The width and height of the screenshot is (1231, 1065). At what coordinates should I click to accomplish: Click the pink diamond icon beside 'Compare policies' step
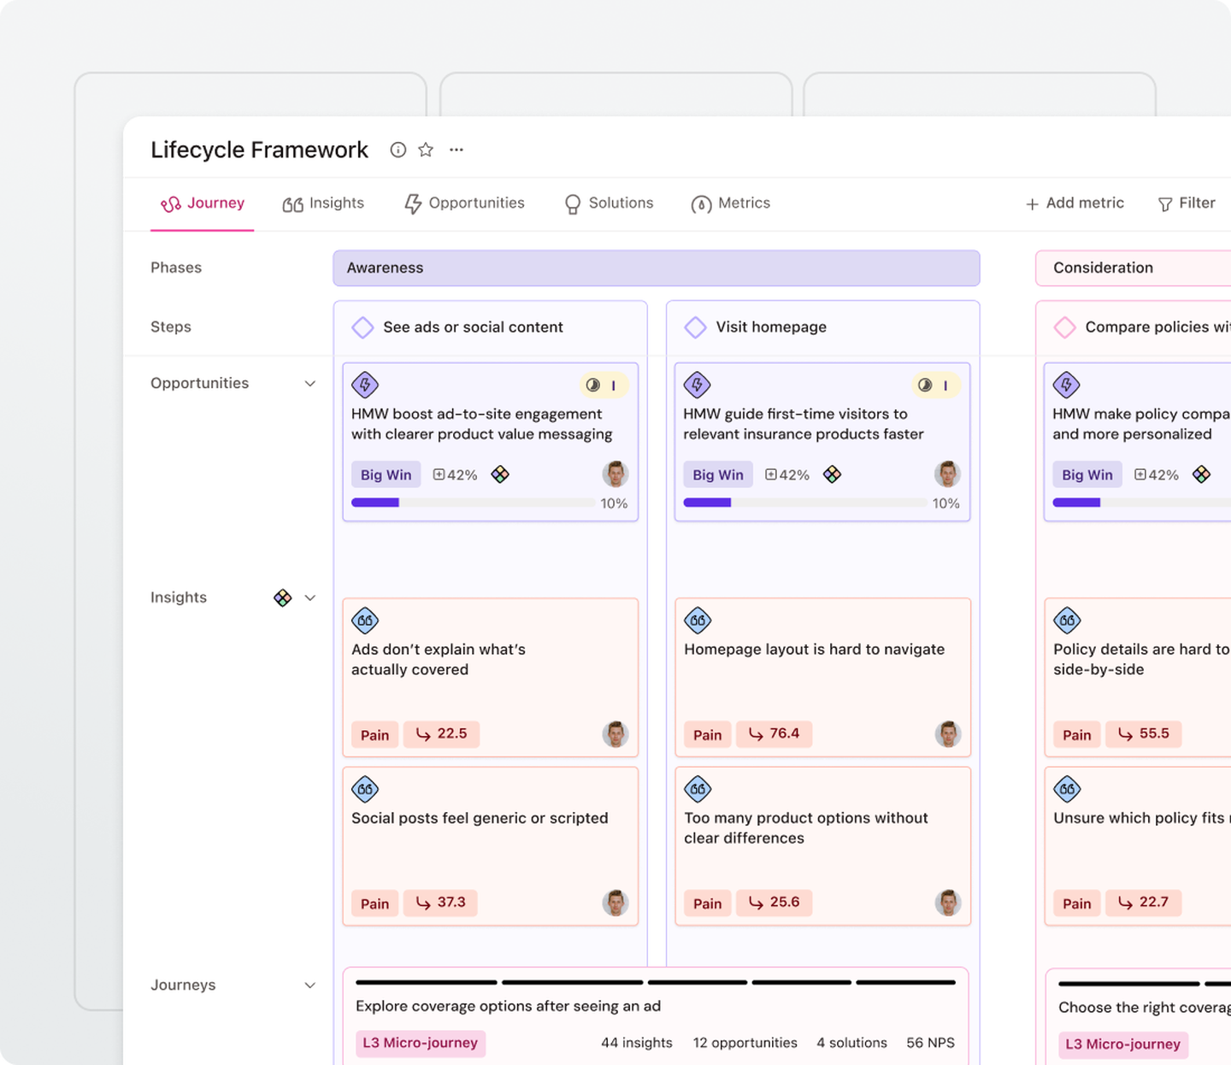[x=1065, y=327]
